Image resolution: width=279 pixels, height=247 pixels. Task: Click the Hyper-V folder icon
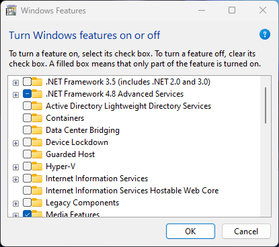coord(37,166)
